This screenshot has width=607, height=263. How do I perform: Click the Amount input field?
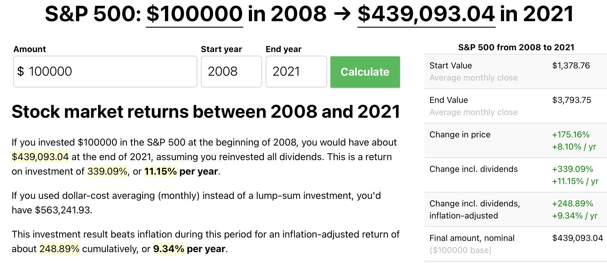[x=105, y=72]
